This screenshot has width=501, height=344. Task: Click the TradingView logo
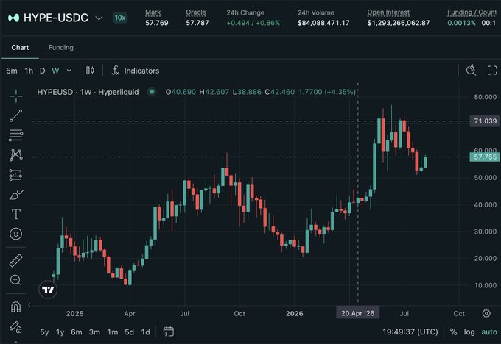tap(48, 290)
